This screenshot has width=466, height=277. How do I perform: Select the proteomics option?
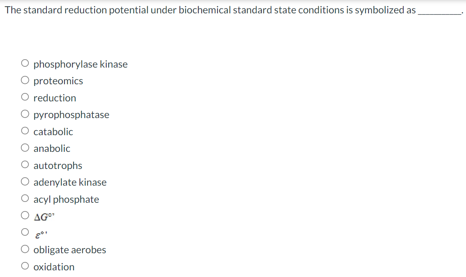[x=25, y=80]
